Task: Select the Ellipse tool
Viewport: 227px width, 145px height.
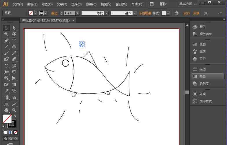Action: coord(14,47)
